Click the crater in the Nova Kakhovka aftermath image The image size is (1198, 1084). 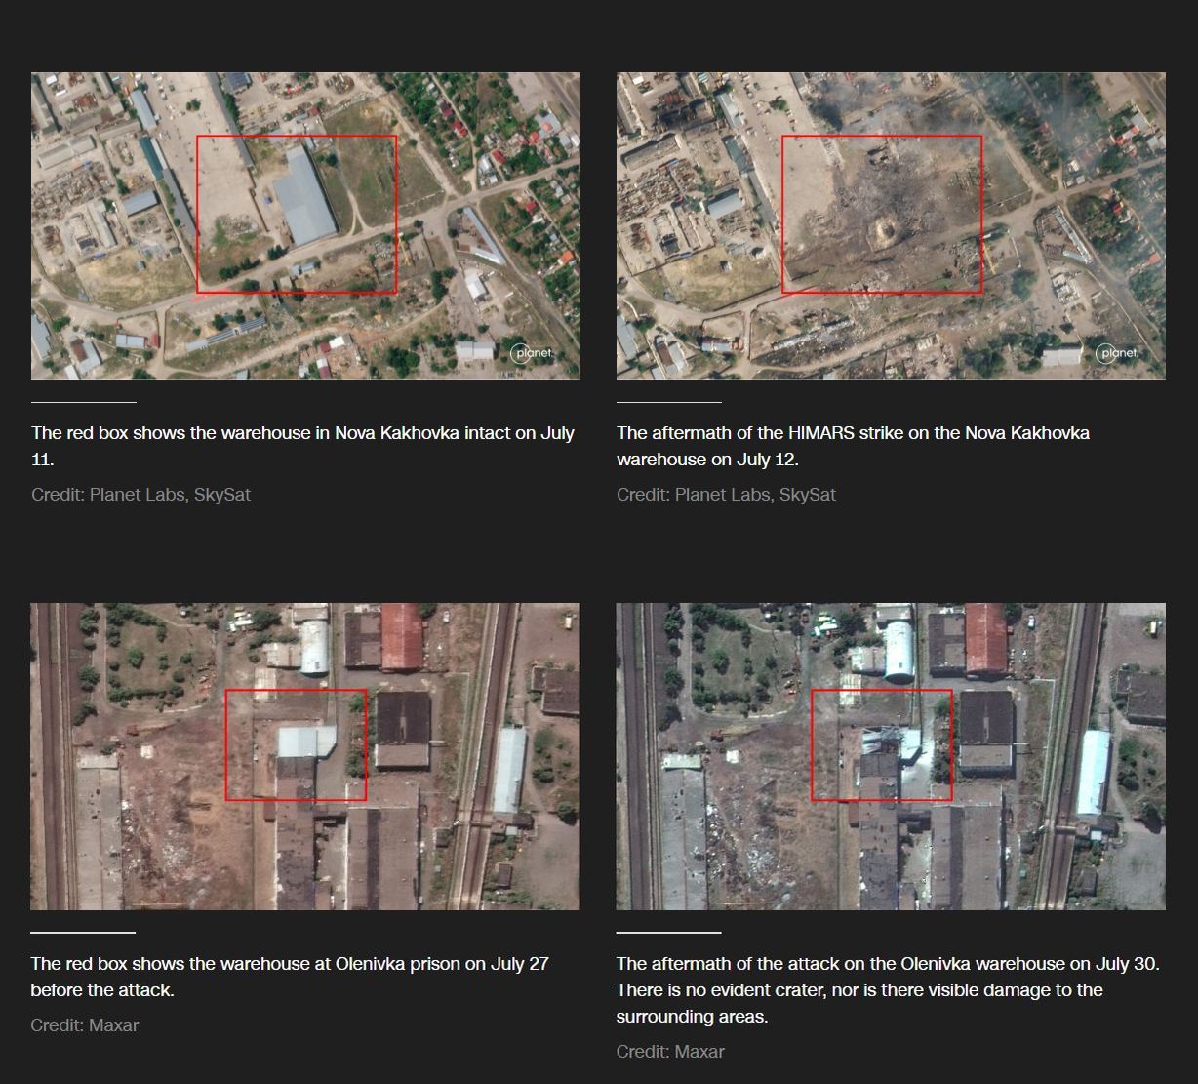tap(886, 231)
